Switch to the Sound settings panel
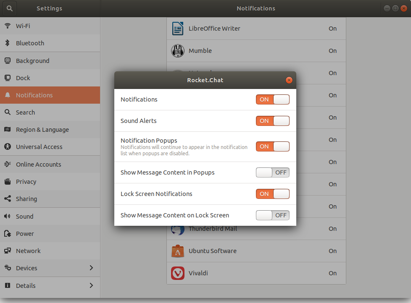411x303 pixels. pyautogui.click(x=50, y=217)
